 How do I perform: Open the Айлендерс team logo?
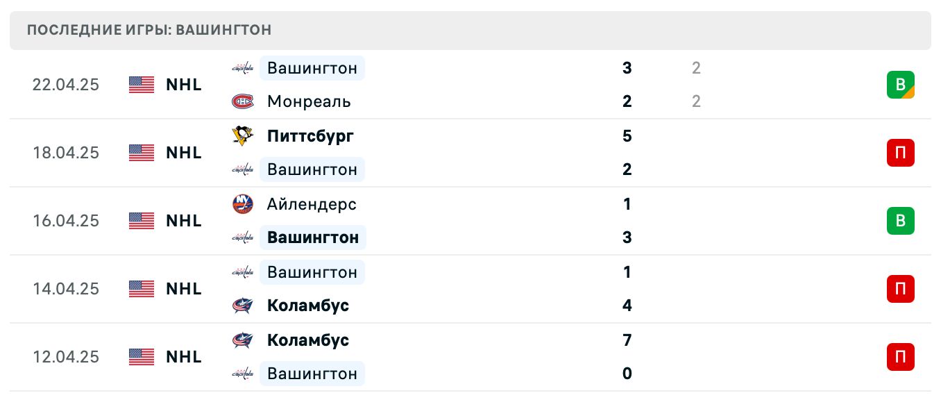point(243,204)
